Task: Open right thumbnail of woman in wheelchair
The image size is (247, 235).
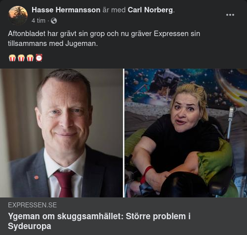Action: [186, 133]
